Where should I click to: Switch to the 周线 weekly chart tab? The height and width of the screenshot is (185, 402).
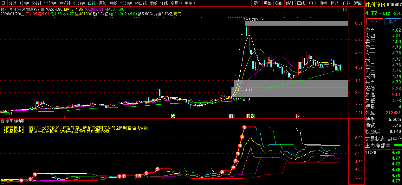point(102,3)
